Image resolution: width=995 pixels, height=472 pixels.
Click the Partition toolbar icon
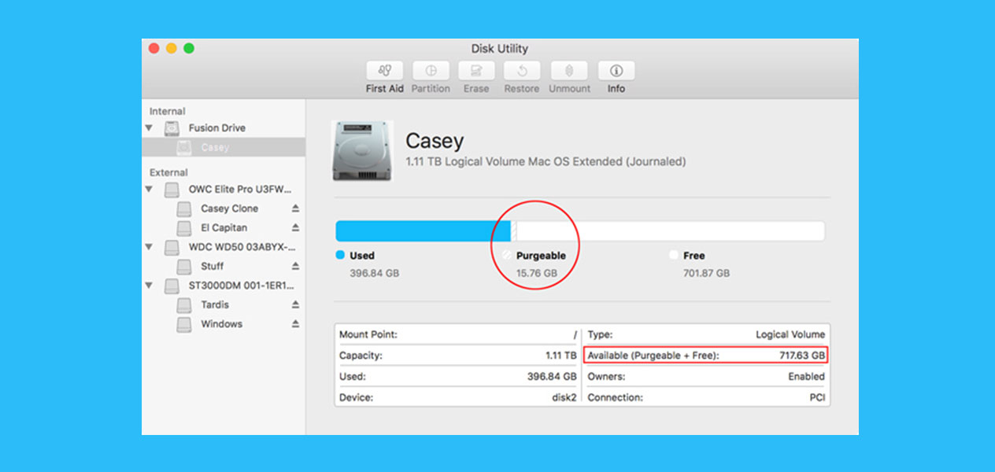coord(431,71)
